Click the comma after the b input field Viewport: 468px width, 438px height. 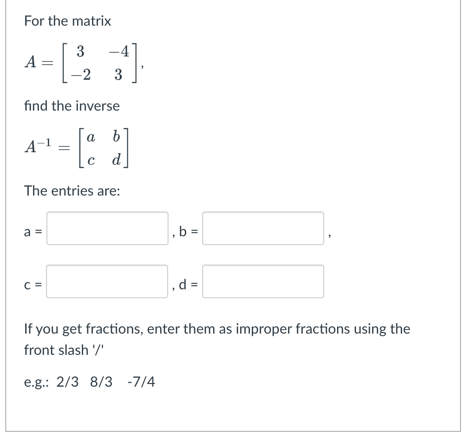(329, 234)
